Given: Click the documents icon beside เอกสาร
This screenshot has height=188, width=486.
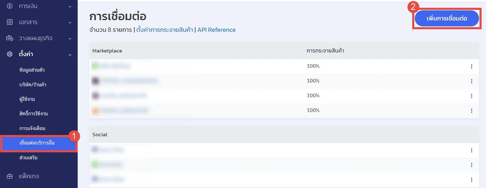Looking at the screenshot, I should (10, 22).
